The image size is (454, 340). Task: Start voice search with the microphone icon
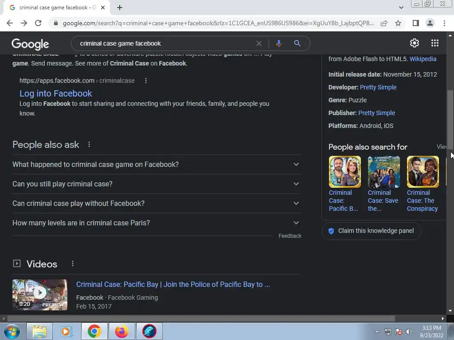[x=278, y=43]
